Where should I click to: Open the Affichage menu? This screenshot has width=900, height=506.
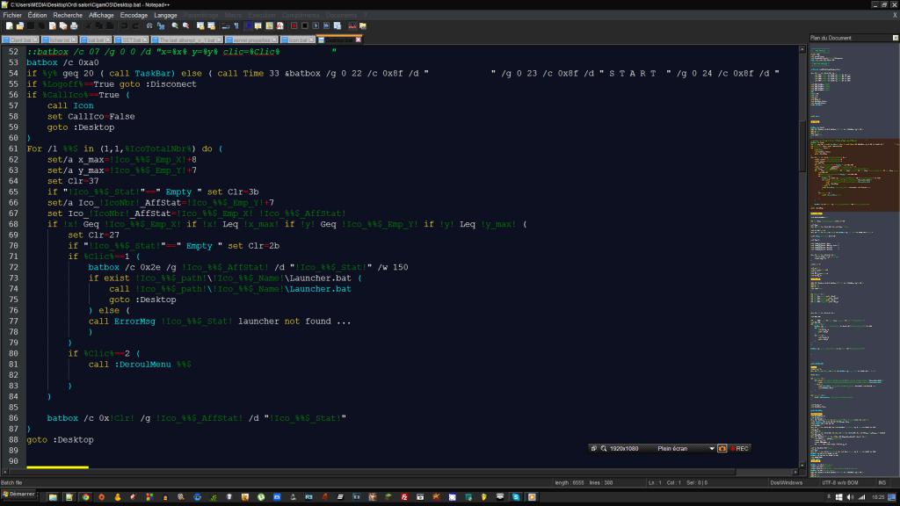click(x=101, y=16)
